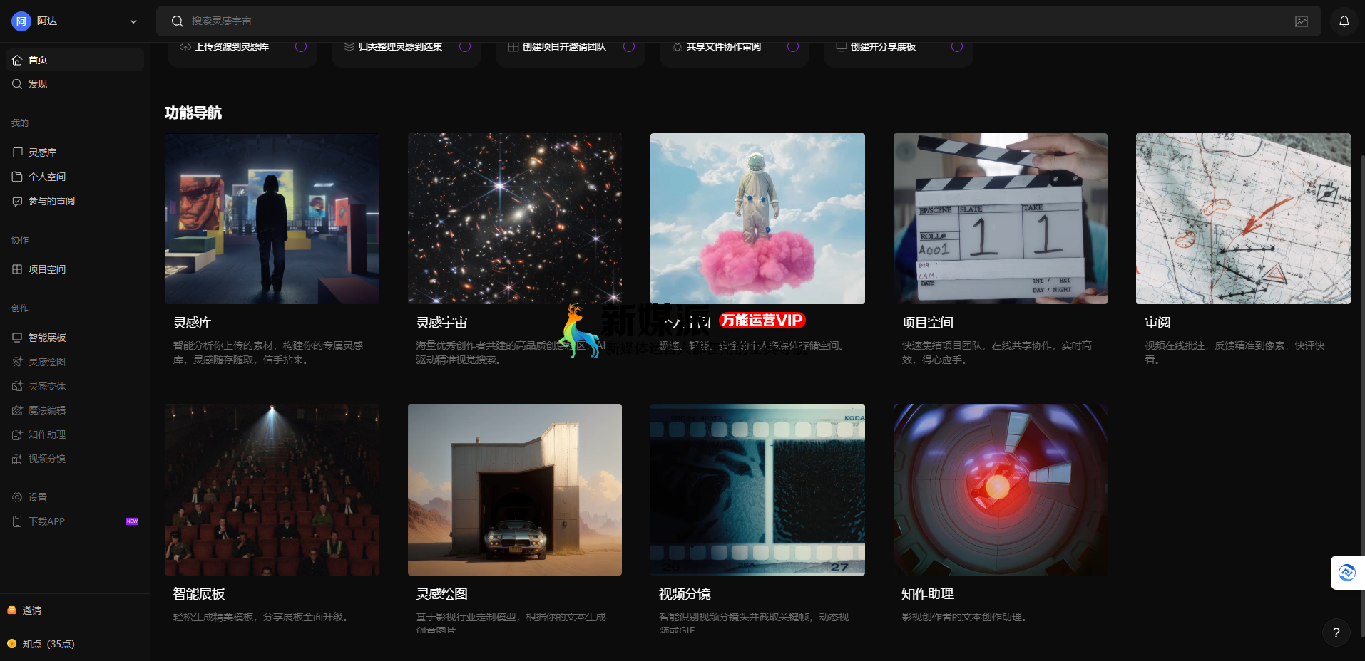Open the notifications bell
Viewport: 1365px width, 661px height.
click(1344, 21)
